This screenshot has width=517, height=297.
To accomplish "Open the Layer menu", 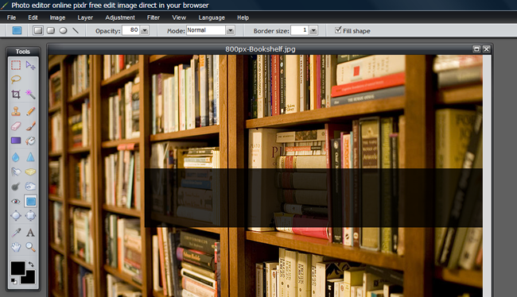I will coord(85,17).
